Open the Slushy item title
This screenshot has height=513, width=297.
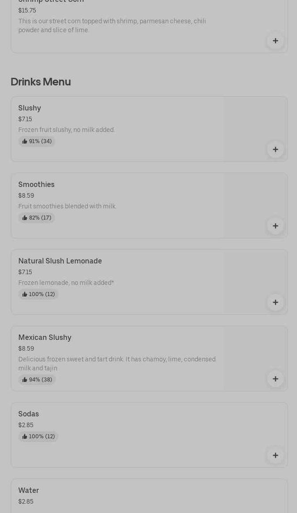click(30, 108)
